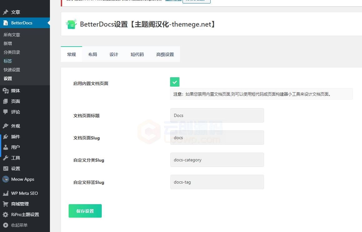
Task: Click the pages icon beside 页面
Action: click(6, 101)
